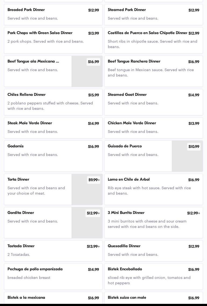Click the Quesadilla Dinner $12.99 price
This screenshot has height=306, width=207.
tap(194, 246)
